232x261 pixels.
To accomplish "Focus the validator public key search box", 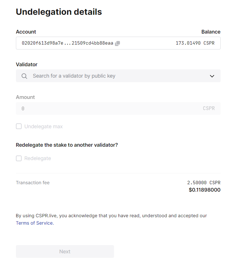I will 114,76.
